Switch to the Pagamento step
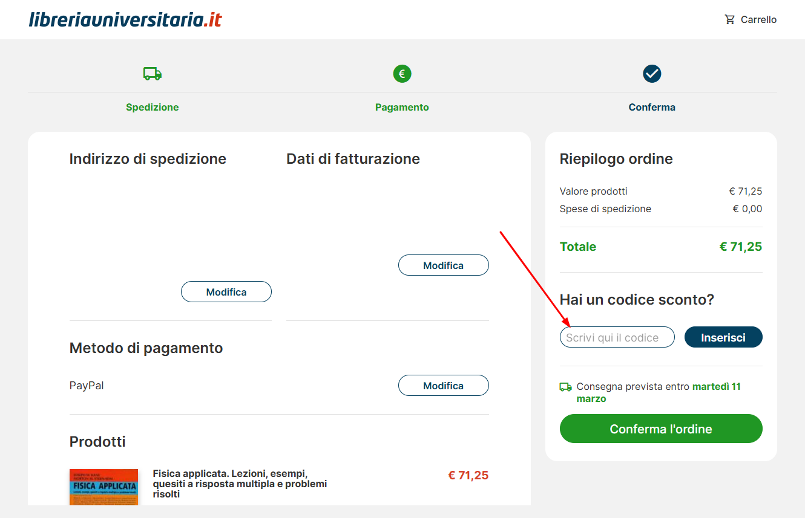This screenshot has width=805, height=518. (402, 107)
